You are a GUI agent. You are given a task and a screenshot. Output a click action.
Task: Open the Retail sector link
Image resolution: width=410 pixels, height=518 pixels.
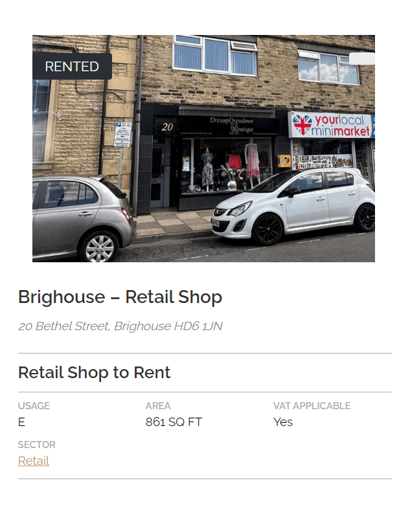coord(34,460)
